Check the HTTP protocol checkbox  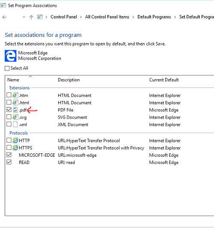[x=9, y=140]
